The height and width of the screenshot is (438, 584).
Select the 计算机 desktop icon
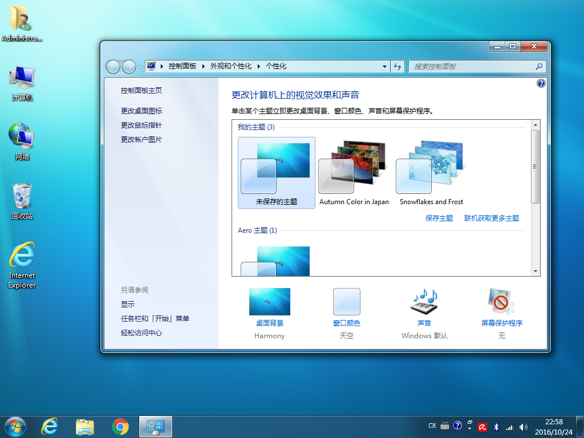coord(22,83)
